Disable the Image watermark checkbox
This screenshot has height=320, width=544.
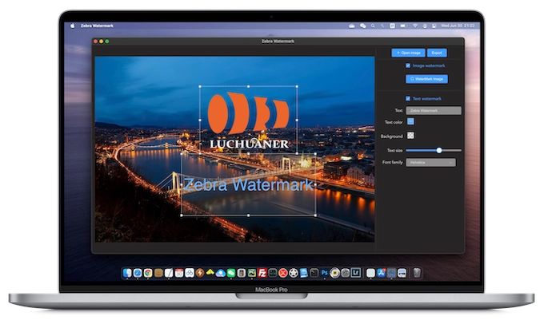[x=408, y=65]
